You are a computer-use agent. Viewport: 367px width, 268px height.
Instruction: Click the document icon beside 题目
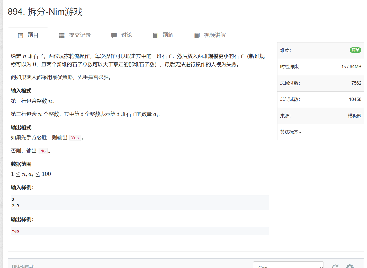click(21, 36)
